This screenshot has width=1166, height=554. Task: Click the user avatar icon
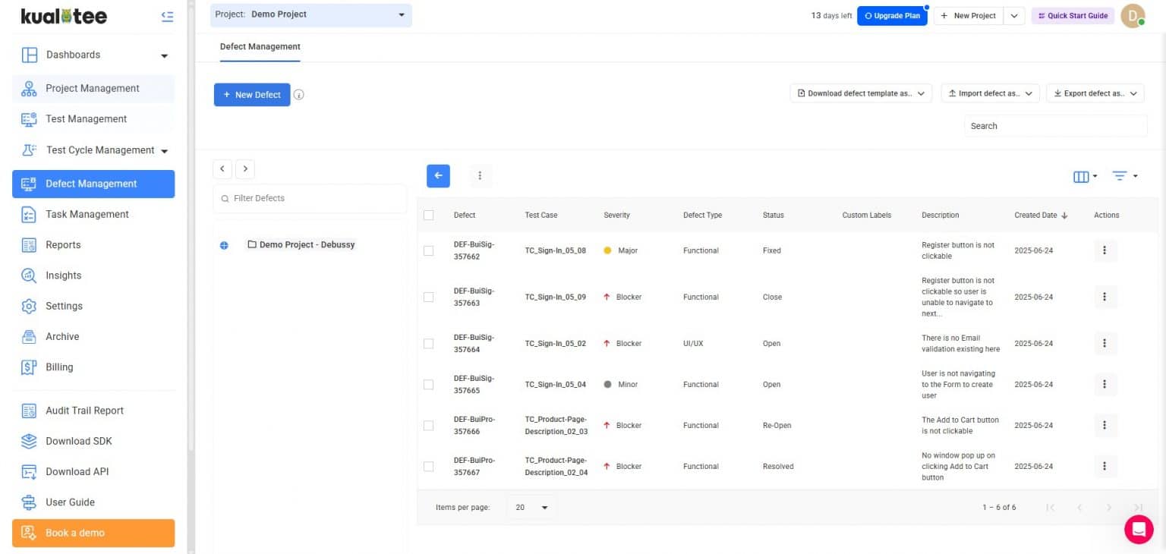1132,15
